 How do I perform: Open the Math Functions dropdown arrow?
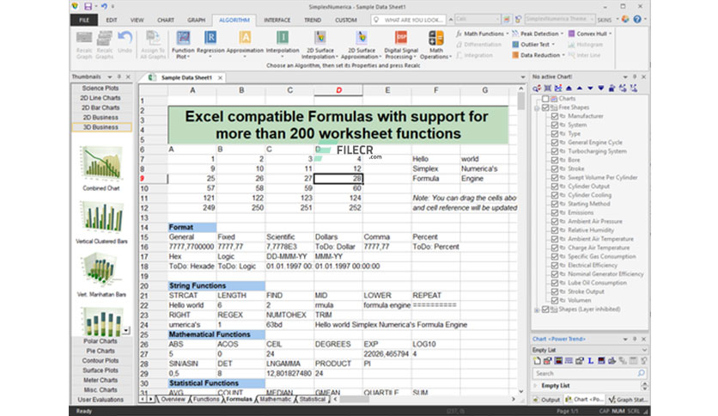[508, 34]
